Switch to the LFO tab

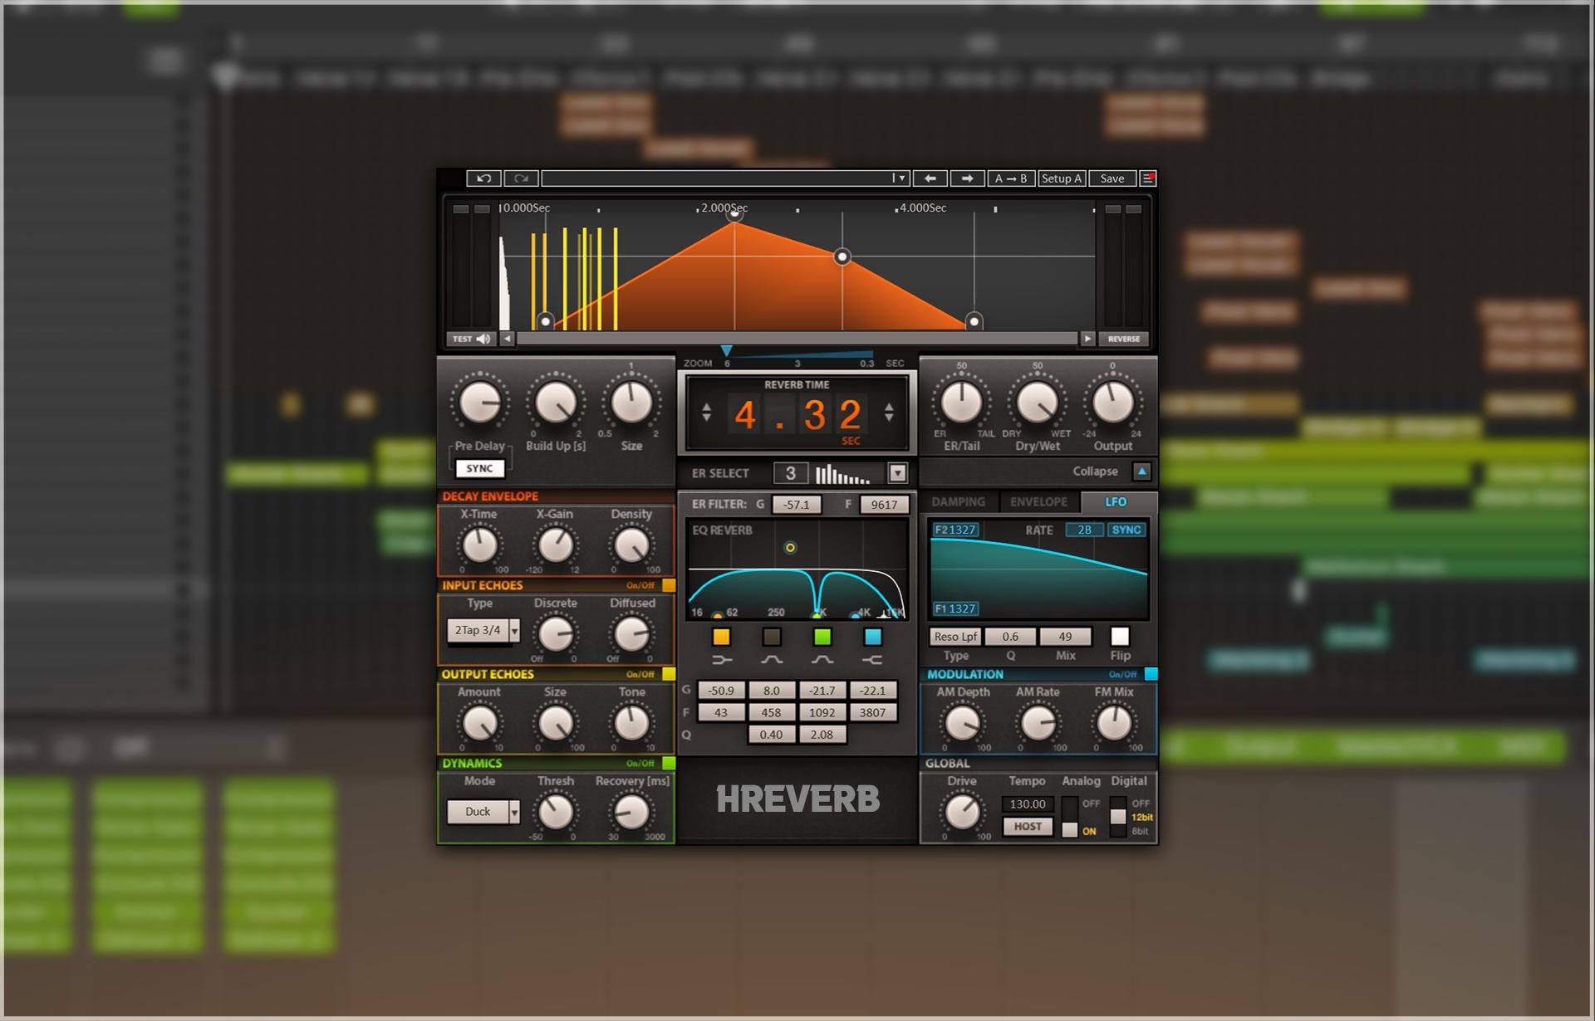point(1116,502)
